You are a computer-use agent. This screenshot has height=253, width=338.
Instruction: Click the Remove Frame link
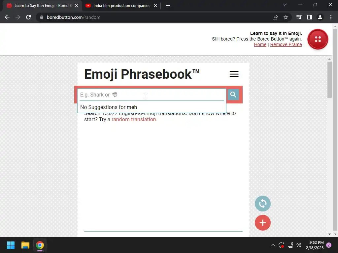(x=286, y=44)
